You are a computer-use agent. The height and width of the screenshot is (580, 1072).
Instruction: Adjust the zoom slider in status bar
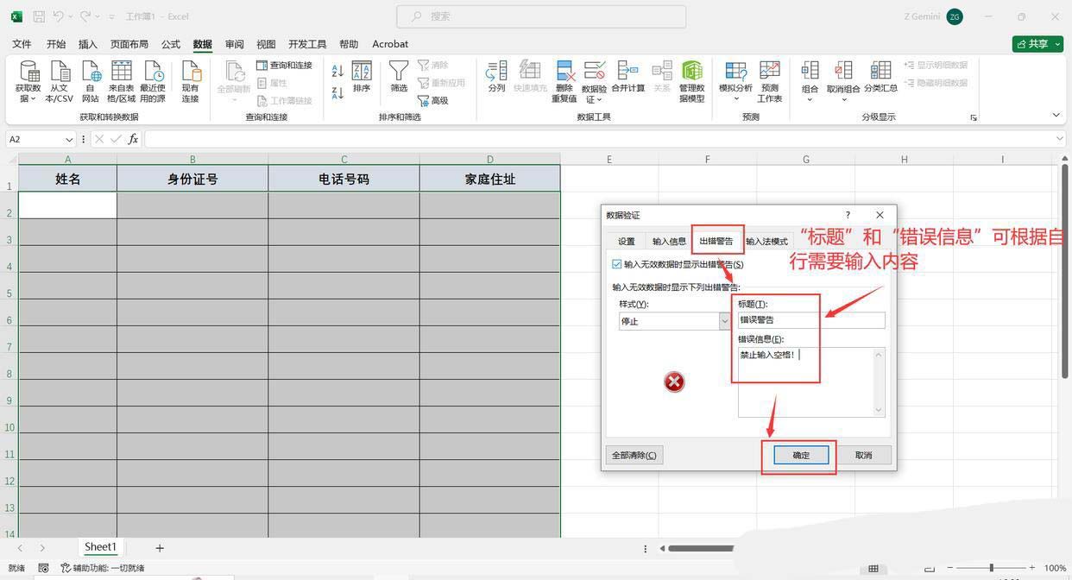[x=990, y=568]
